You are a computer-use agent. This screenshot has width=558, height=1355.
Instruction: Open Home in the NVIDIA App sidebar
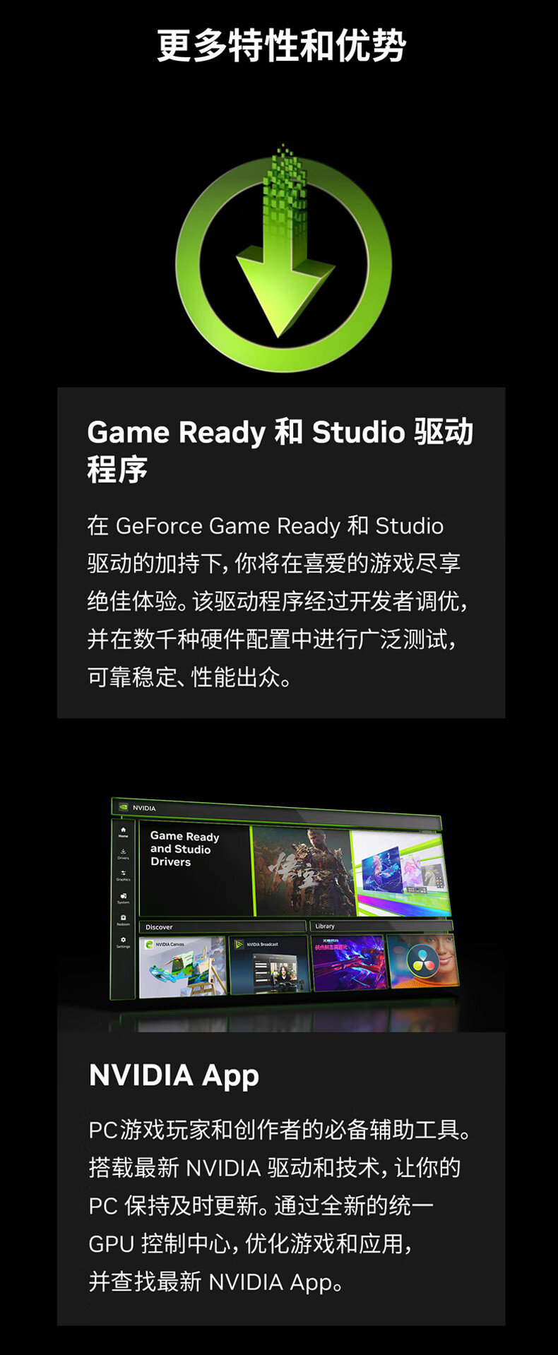(123, 832)
